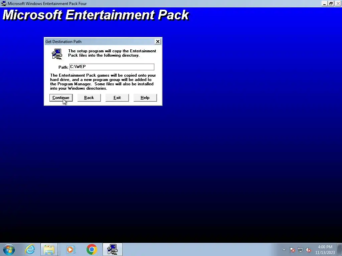Open the clock showing 4:00 PM
This screenshot has width=342, height=256.
click(325, 250)
